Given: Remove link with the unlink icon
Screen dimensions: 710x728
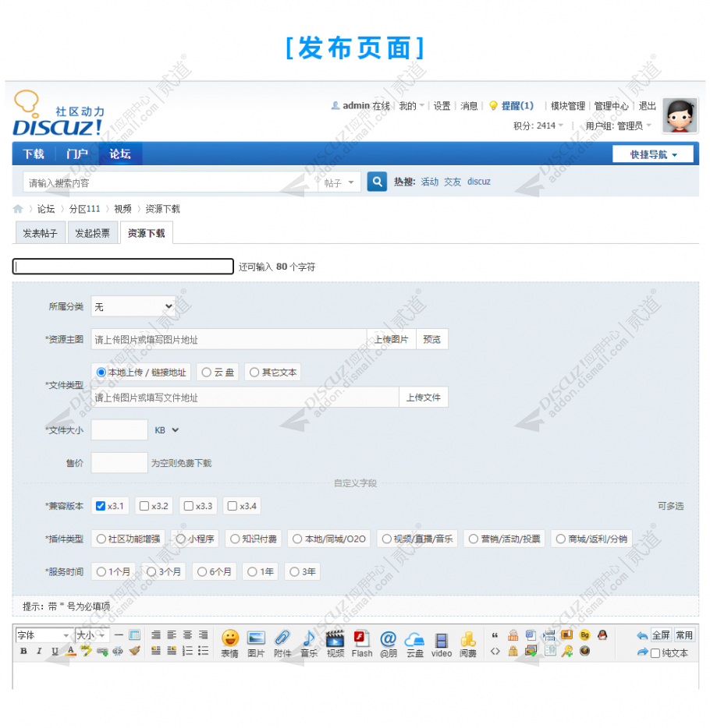Looking at the screenshot, I should pyautogui.click(x=118, y=651).
